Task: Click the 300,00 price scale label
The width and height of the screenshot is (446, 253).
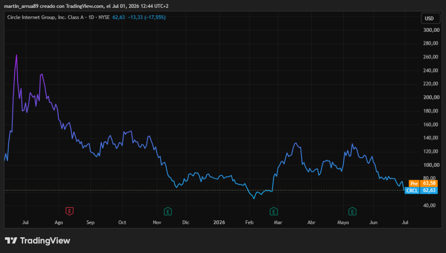Action: tap(431, 30)
